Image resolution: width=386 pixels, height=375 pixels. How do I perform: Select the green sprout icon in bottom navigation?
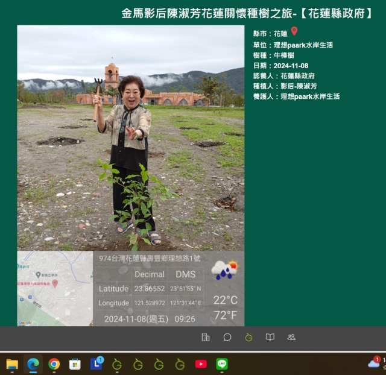[x=248, y=337]
